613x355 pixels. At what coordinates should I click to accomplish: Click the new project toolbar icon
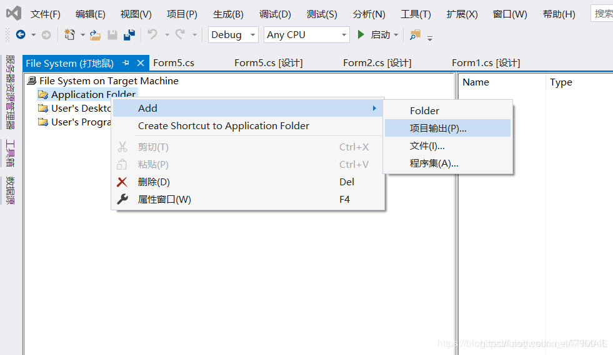(69, 35)
